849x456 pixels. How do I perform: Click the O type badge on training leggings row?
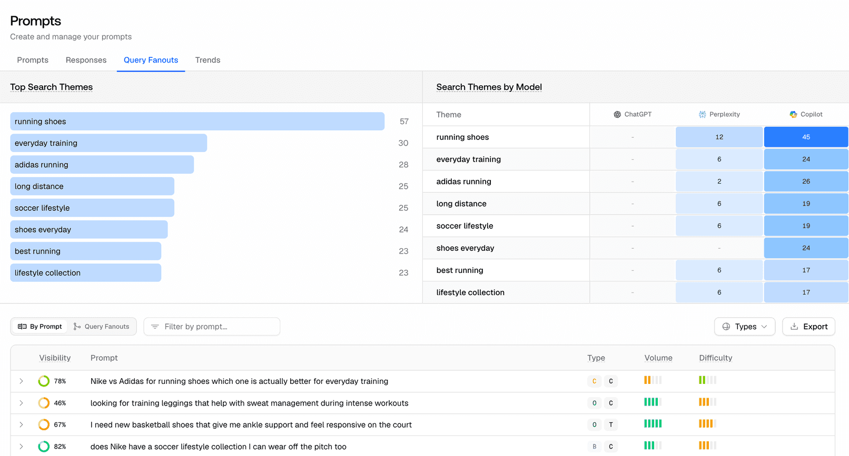point(594,403)
